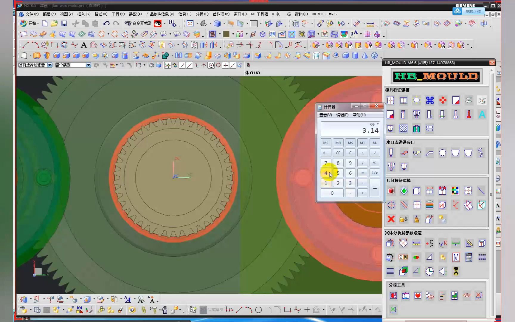Toggle the snap midpoint option

click(x=190, y=65)
